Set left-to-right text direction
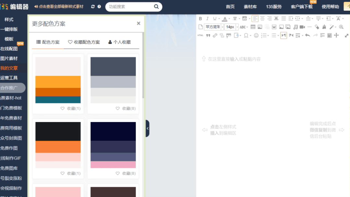Viewport: 350px width, 197px height. pos(284,35)
